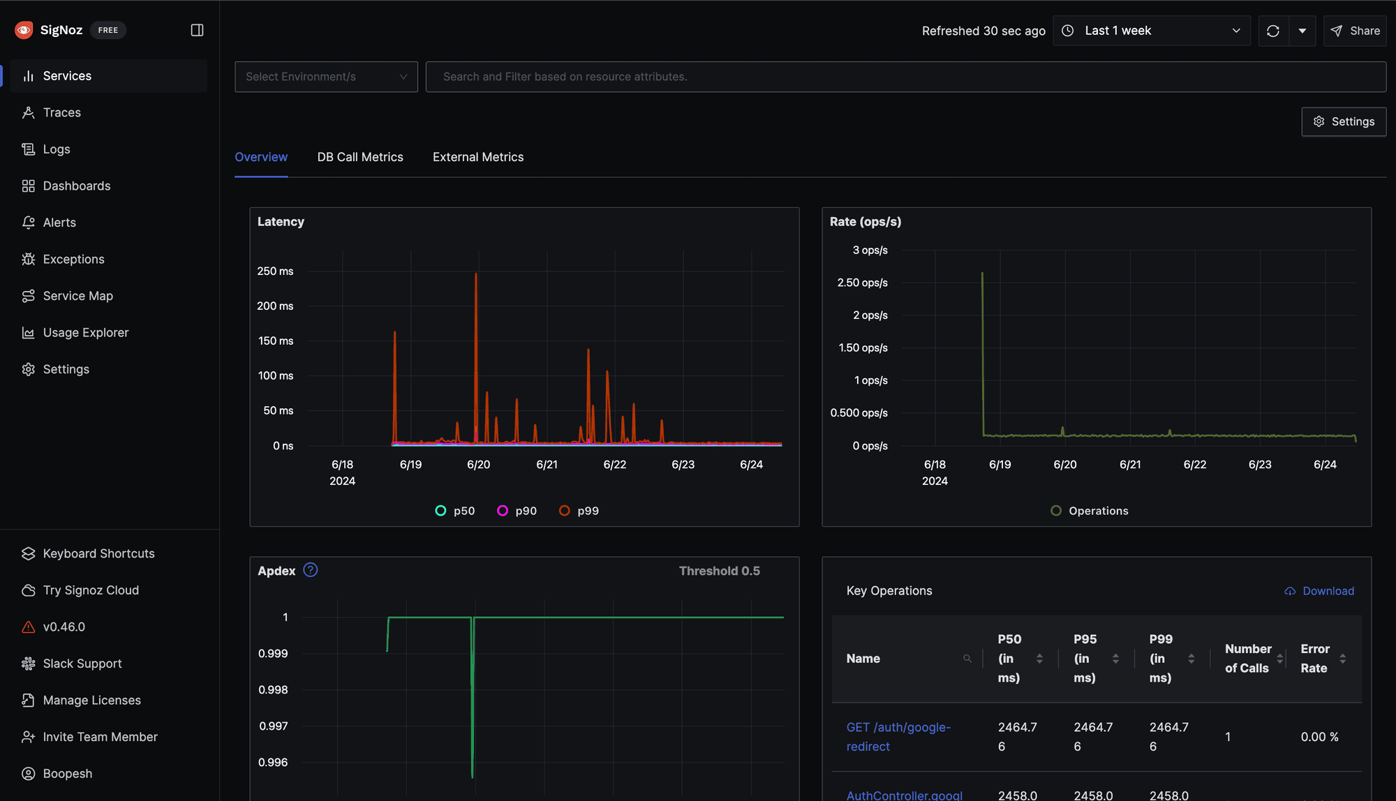Click the Logs icon in the sidebar
Image resolution: width=1396 pixels, height=801 pixels.
click(x=28, y=149)
